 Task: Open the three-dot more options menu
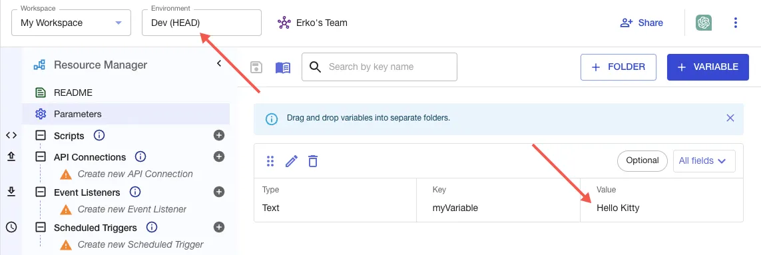736,23
